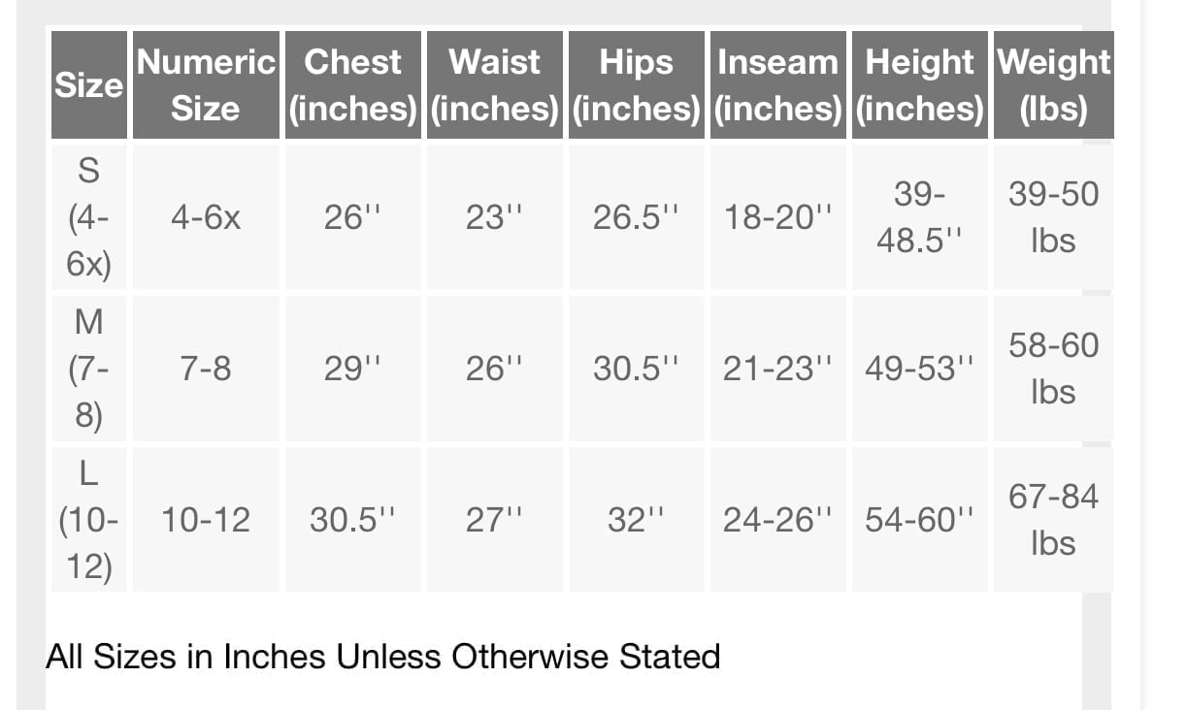Viewport: 1187px width, 710px height.
Task: Click the All Sizes in Inches note
Action: tap(382, 657)
